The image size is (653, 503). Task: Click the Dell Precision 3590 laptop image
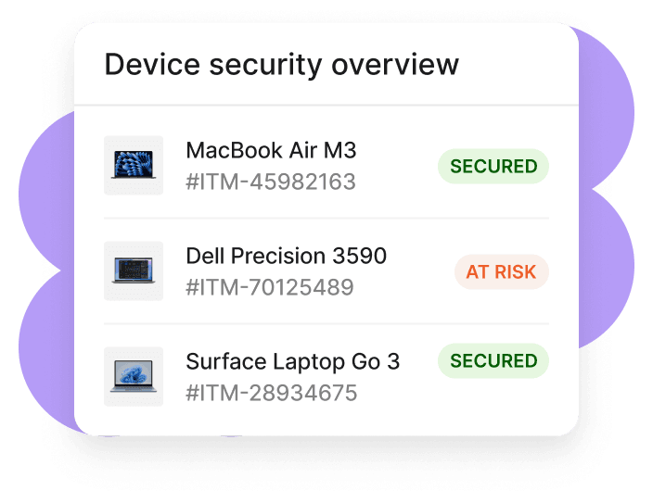point(134,270)
